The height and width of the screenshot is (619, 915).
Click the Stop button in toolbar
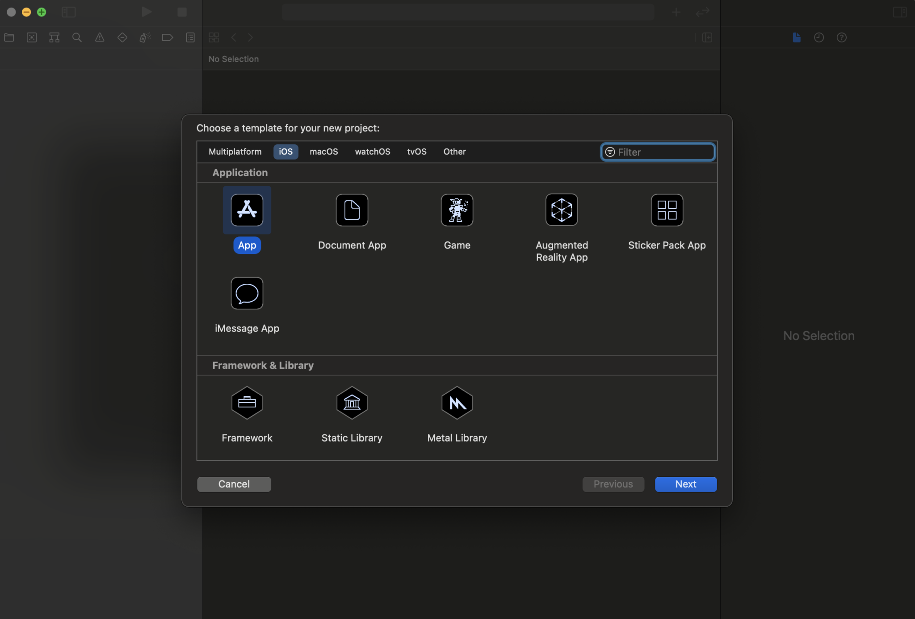(x=182, y=12)
